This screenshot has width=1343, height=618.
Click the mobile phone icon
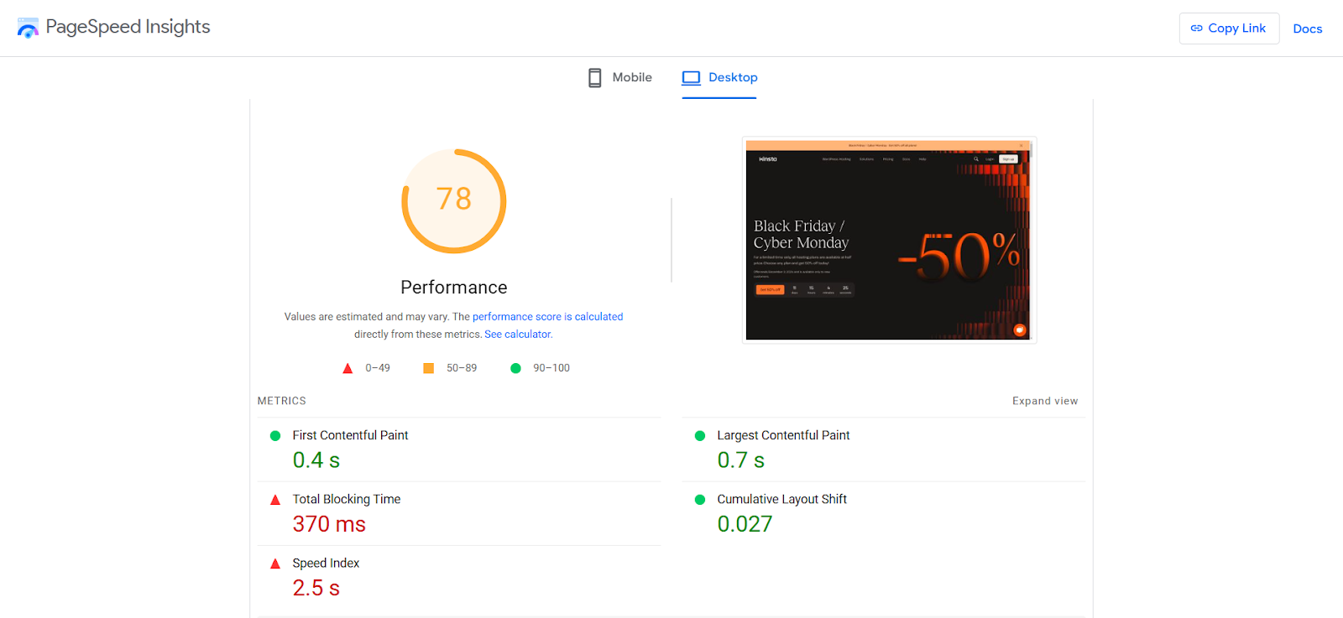click(594, 78)
